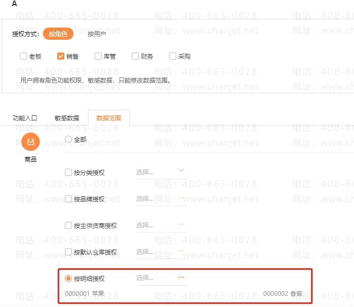The height and width of the screenshot is (307, 354).
Task: Check the 按默认仓库授权 checkbox
Action: [68, 252]
